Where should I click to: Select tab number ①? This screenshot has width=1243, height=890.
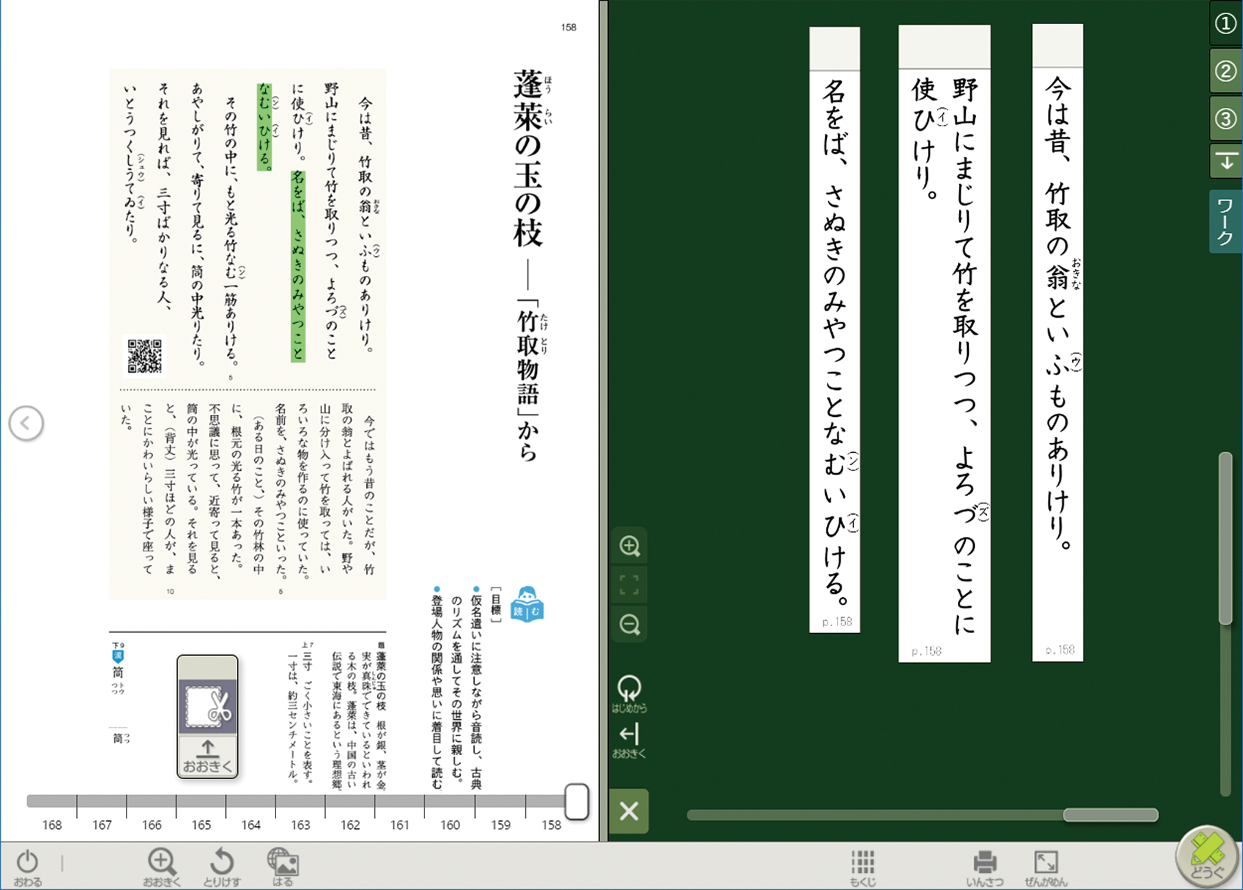(x=1226, y=24)
